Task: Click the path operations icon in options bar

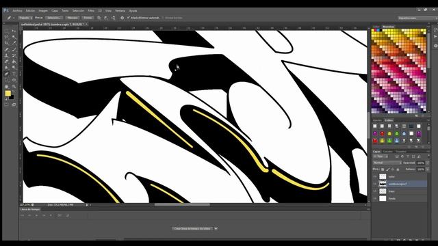Action: 99,18
